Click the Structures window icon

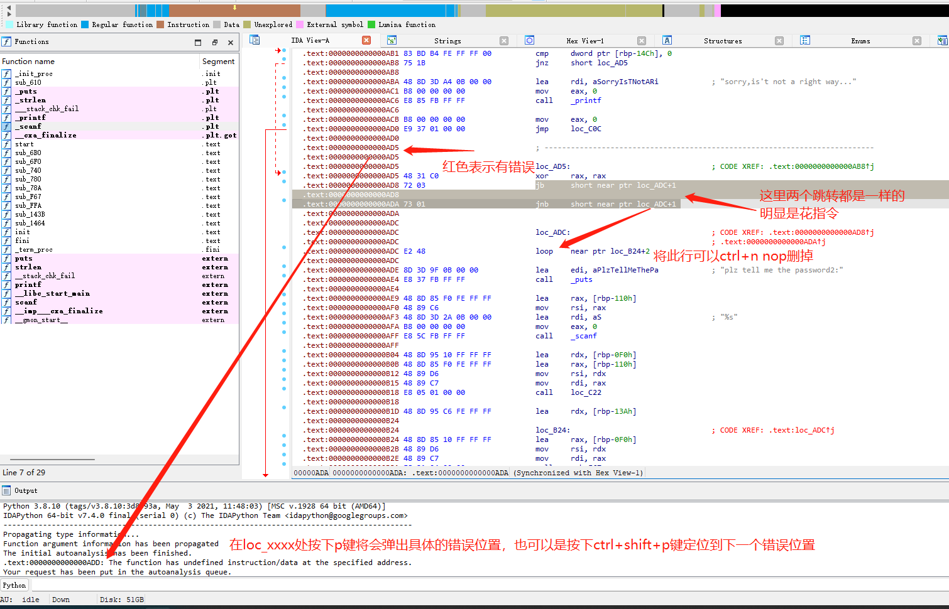click(x=667, y=40)
